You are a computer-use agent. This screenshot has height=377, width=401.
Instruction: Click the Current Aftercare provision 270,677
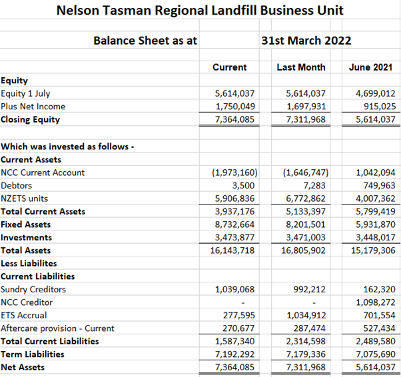click(x=238, y=328)
